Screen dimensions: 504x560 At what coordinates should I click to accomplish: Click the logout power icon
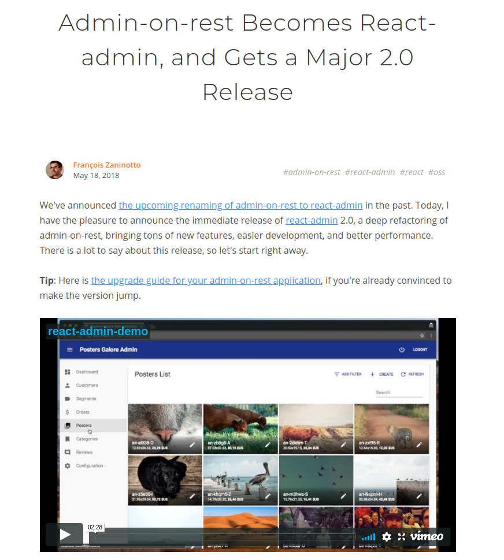point(402,350)
